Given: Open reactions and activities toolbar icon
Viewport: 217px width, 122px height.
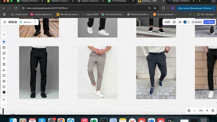Looking at the screenshot, I should tap(167, 22).
